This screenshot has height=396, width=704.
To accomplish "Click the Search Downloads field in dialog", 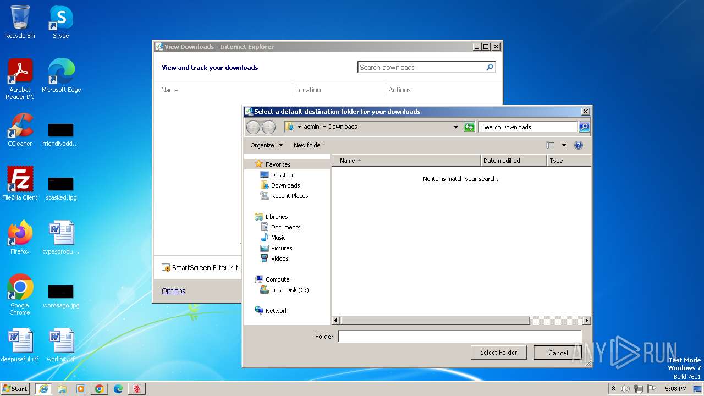I will coord(528,127).
